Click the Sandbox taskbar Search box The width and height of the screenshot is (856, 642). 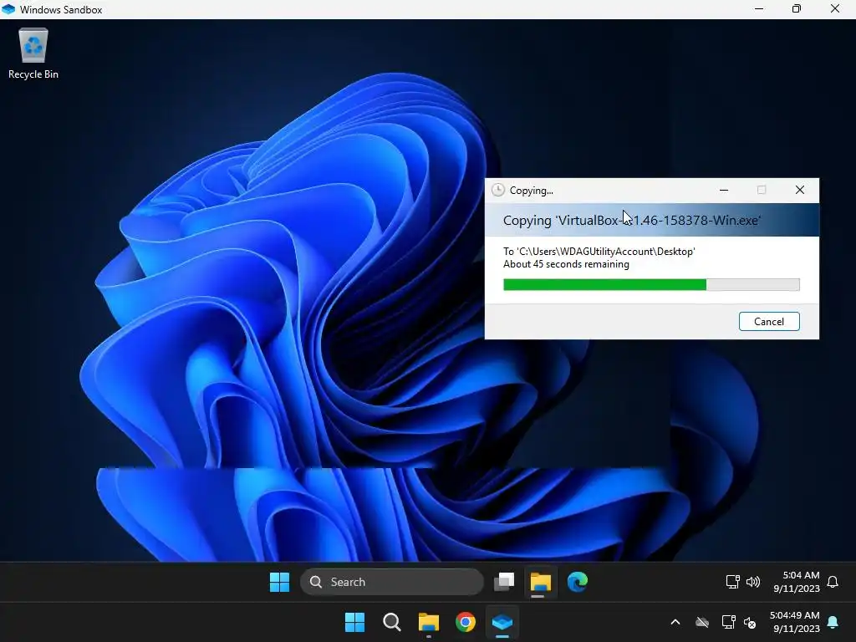pos(391,582)
